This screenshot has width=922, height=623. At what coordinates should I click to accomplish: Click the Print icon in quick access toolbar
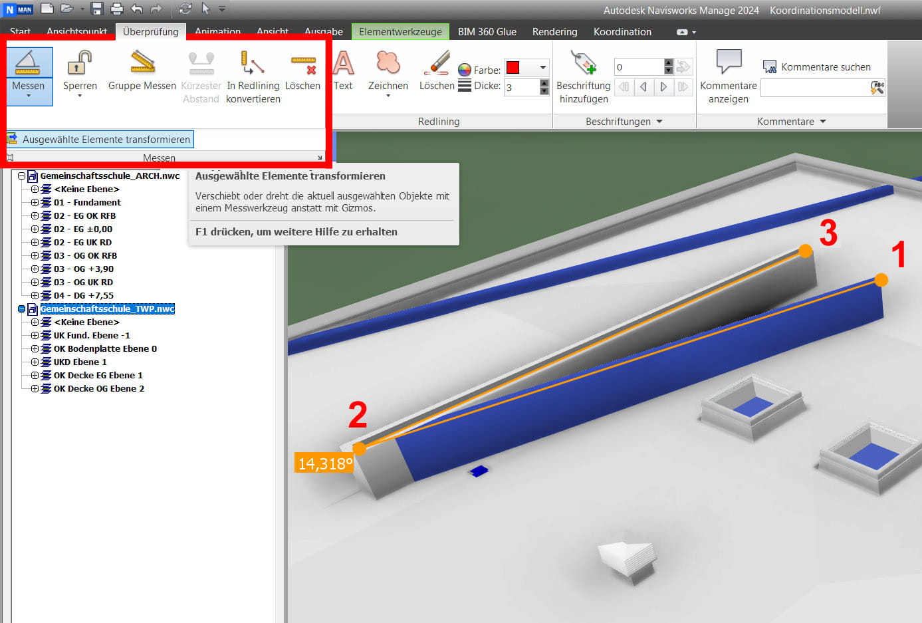click(117, 9)
